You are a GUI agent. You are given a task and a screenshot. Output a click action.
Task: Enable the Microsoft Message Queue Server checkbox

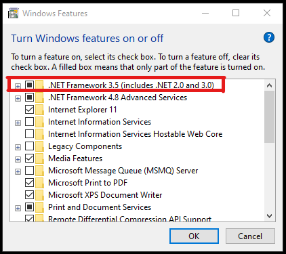pyautogui.click(x=29, y=171)
